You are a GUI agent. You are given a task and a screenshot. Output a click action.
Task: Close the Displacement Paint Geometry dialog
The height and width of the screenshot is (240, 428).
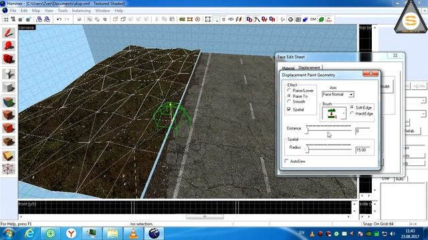(370, 73)
